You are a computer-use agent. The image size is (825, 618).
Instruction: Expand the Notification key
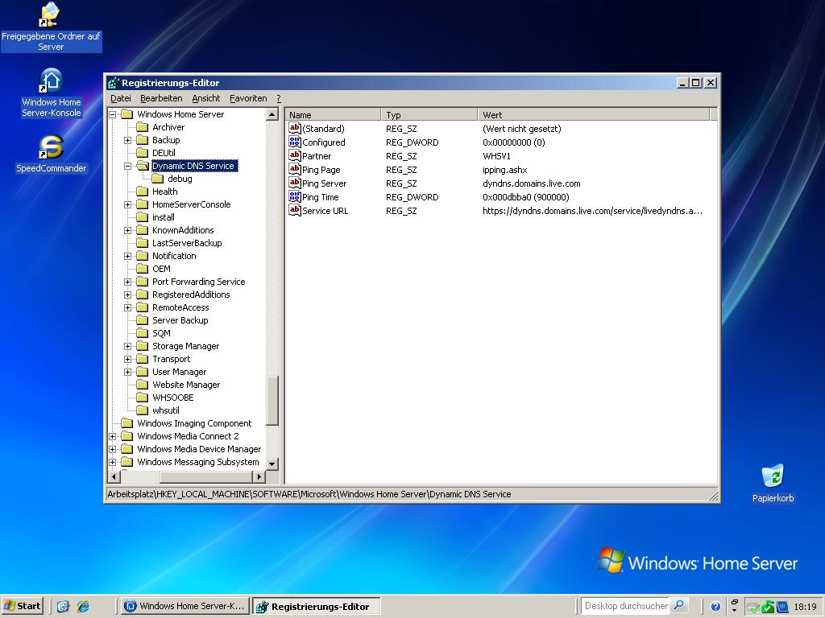127,256
